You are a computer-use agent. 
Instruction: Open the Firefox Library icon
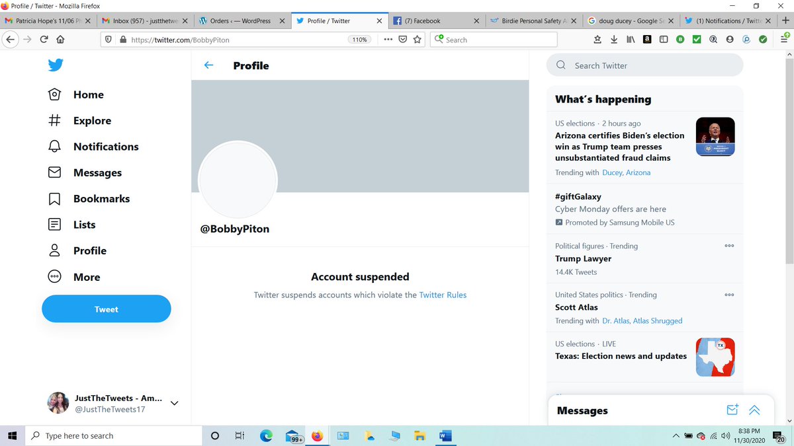point(631,40)
